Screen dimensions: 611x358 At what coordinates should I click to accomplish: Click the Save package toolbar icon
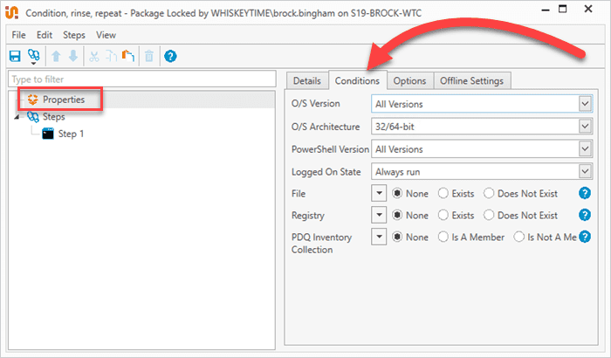[x=15, y=56]
